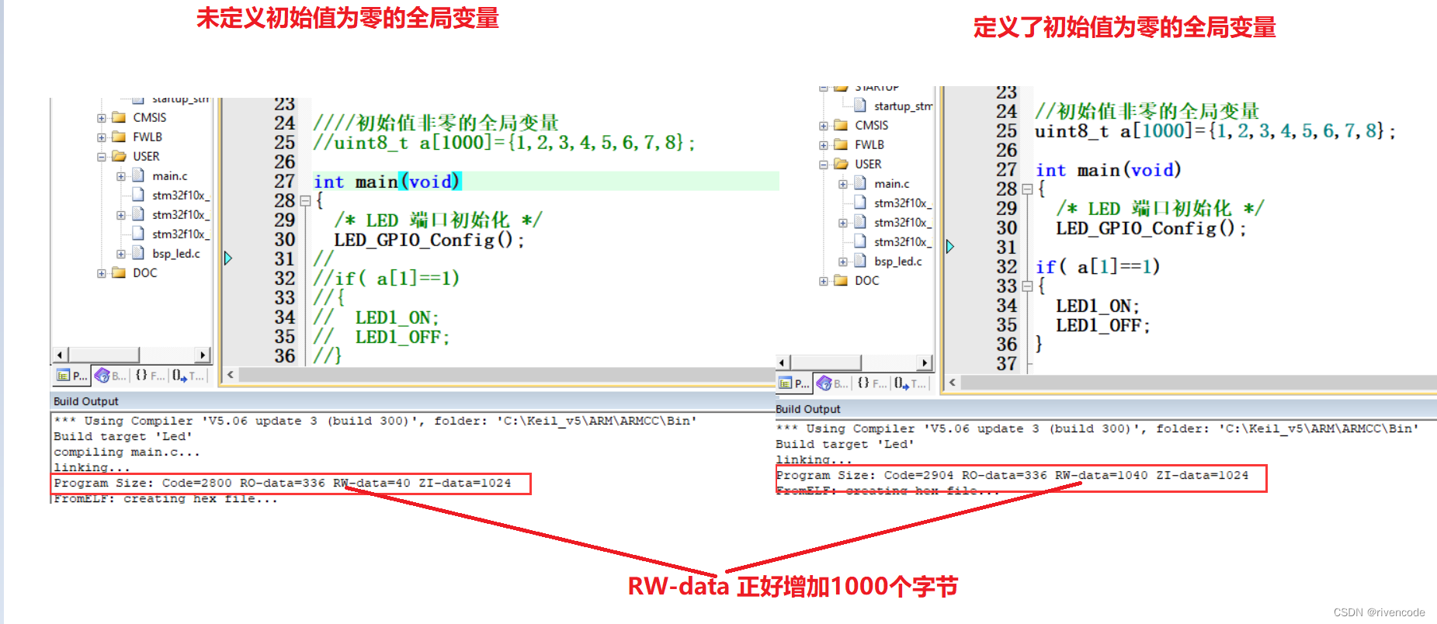
Task: Click DOC folder icon in right project tree
Action: pos(841,280)
